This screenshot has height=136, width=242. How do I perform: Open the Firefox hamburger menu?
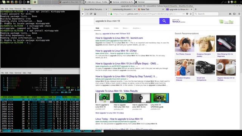click(x=239, y=14)
